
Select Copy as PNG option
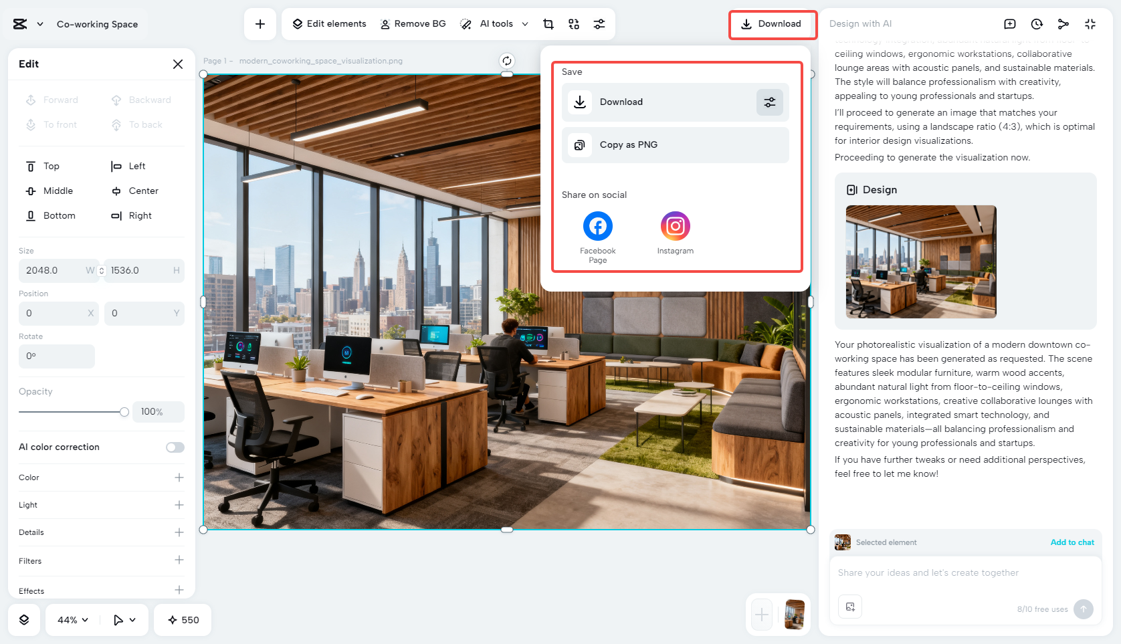click(676, 145)
